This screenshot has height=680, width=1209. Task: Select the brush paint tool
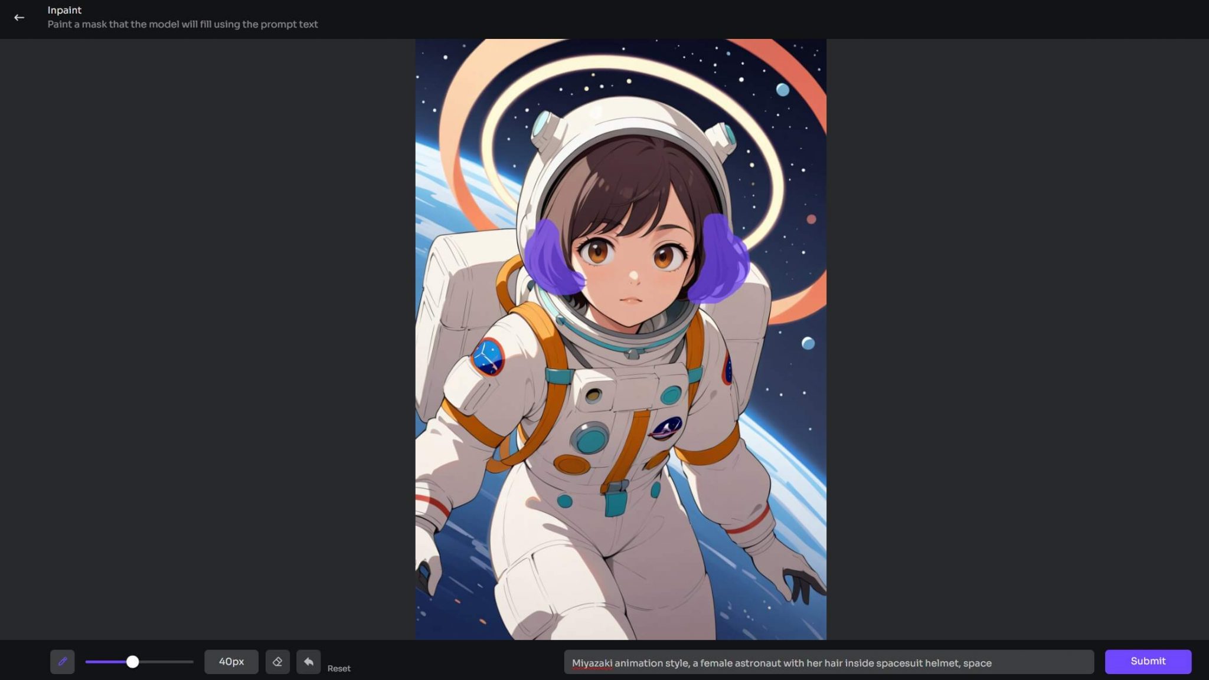[x=63, y=662]
